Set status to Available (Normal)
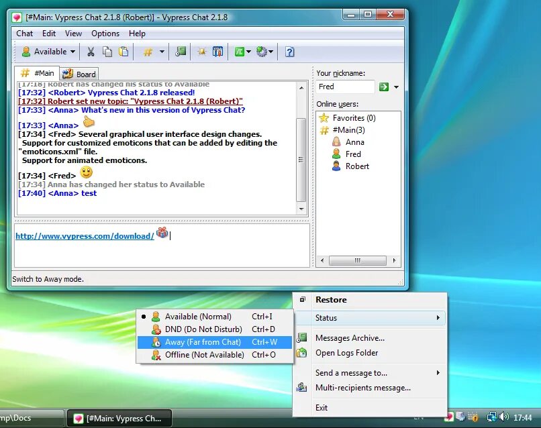Screen dimensions: 541x428 (215, 316)
